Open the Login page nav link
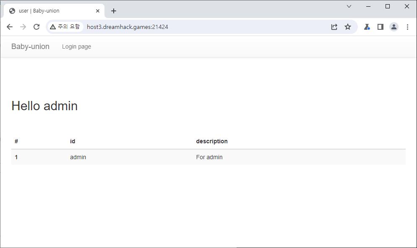This screenshot has width=417, height=248. coord(76,46)
